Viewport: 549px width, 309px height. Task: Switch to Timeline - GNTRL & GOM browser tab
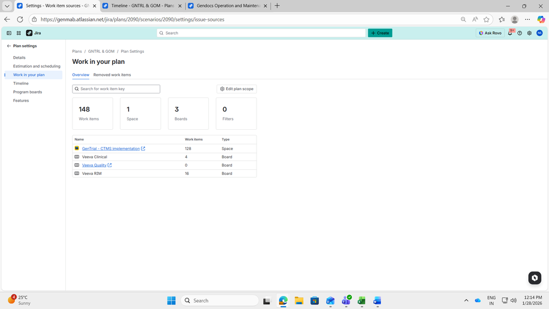tap(142, 5)
